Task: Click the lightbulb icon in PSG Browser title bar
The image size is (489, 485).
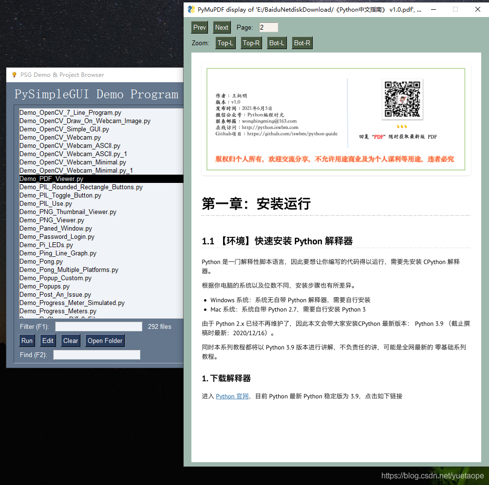Action: (14, 75)
